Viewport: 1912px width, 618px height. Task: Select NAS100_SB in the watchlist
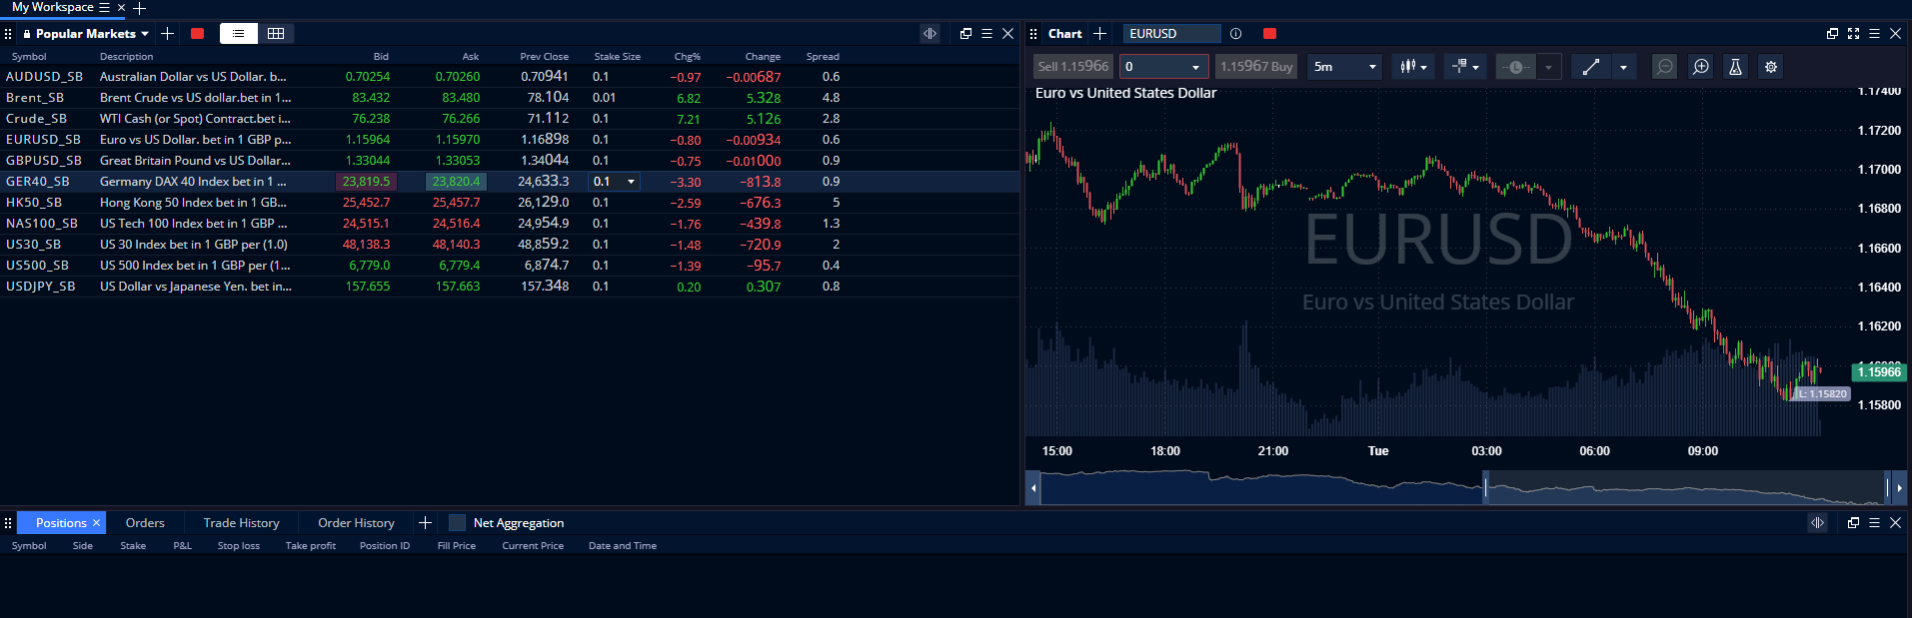[x=42, y=224]
